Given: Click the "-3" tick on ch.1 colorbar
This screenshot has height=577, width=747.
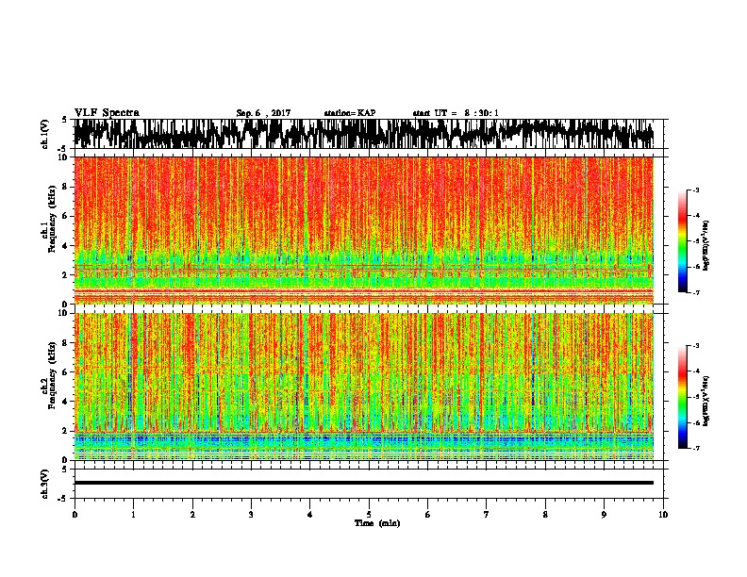Looking at the screenshot, I should (695, 190).
